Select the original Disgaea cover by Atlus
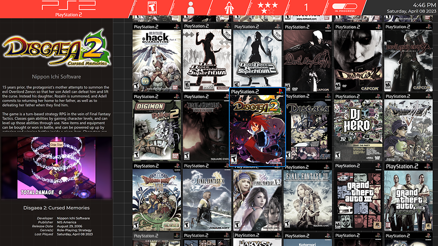438x246 pixels. pos(309,127)
